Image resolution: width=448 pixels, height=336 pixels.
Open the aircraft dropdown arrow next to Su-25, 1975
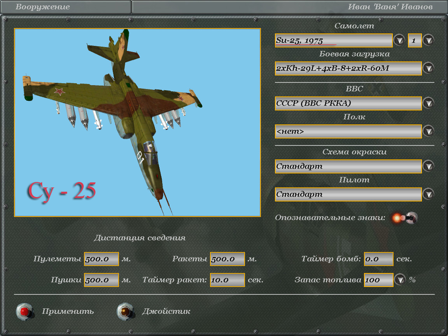(399, 40)
